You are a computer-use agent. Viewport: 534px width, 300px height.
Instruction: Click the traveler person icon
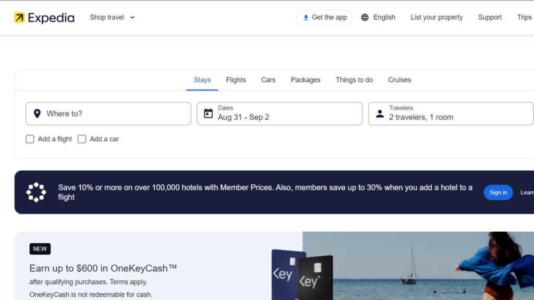tap(380, 114)
